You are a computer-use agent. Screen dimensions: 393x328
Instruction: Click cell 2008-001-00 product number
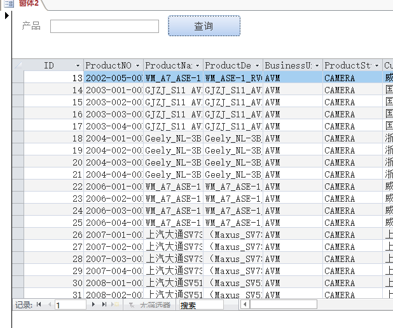(x=114, y=283)
